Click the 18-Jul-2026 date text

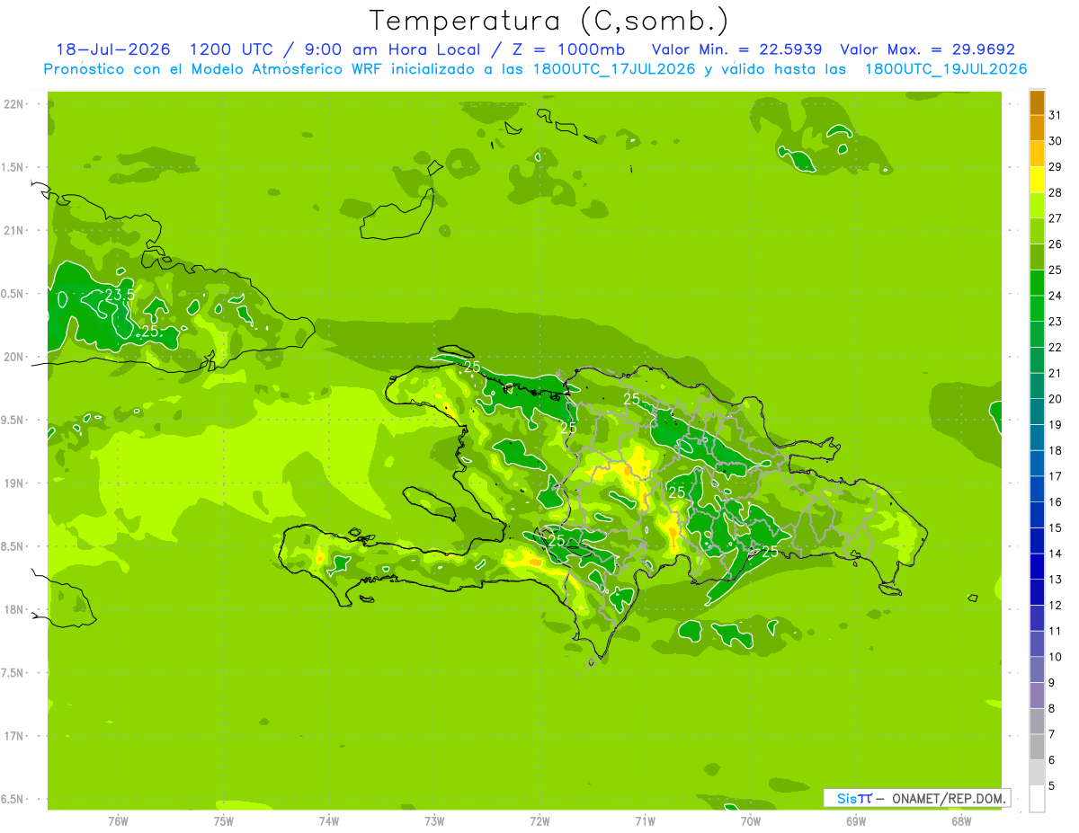[x=107, y=49]
